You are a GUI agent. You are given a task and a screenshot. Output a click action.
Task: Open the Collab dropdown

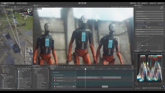[133, 3]
